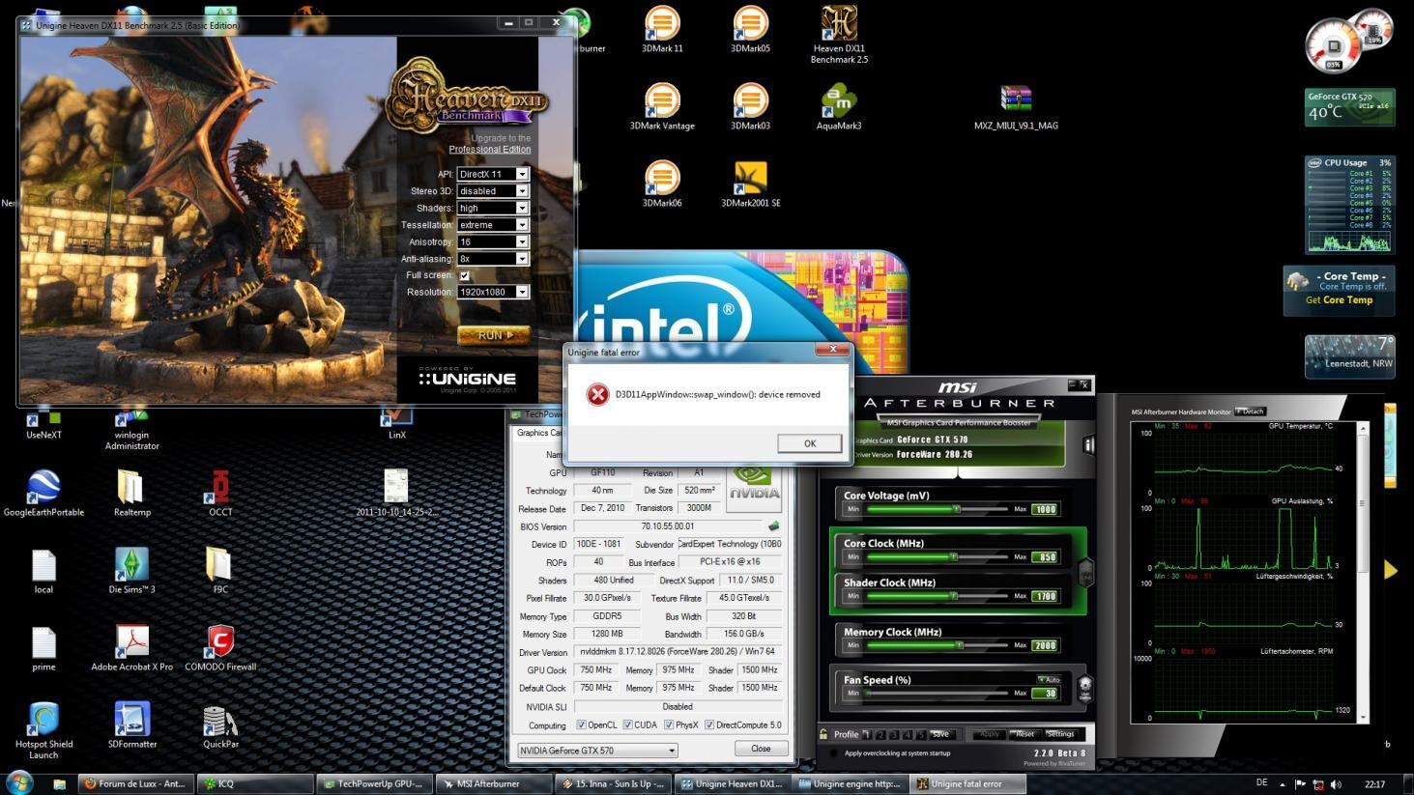Open Adobe Acrobat X Pro shortcut

(131, 647)
